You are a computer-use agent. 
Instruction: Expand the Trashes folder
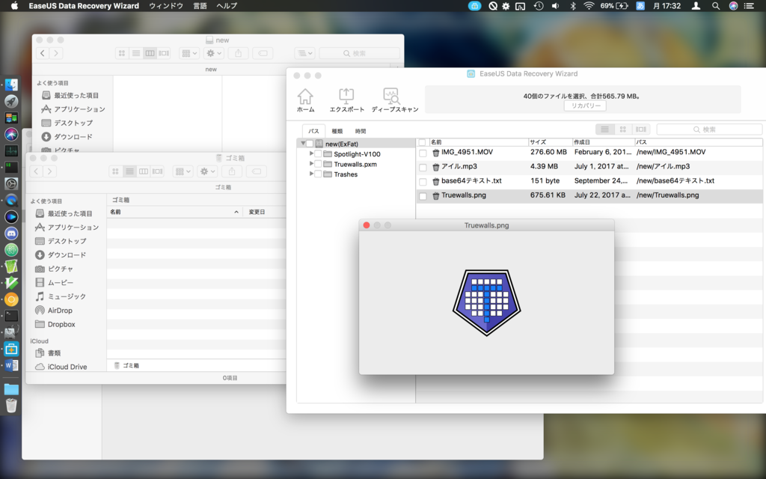pos(311,174)
